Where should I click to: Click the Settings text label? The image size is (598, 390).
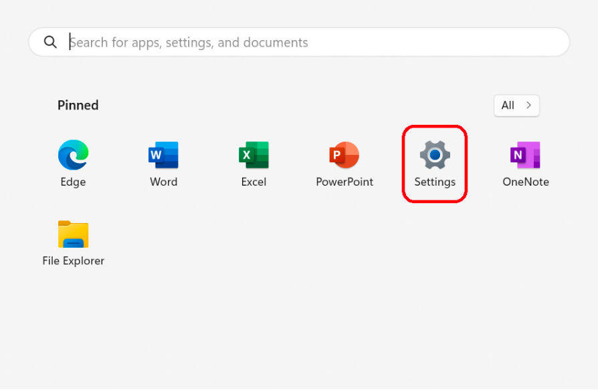(435, 182)
